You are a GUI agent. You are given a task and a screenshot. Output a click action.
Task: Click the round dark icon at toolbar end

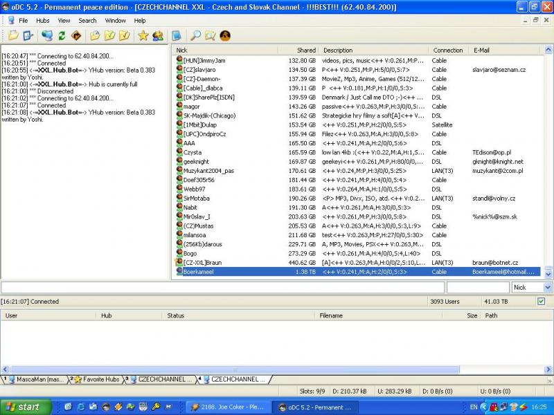tap(225, 35)
